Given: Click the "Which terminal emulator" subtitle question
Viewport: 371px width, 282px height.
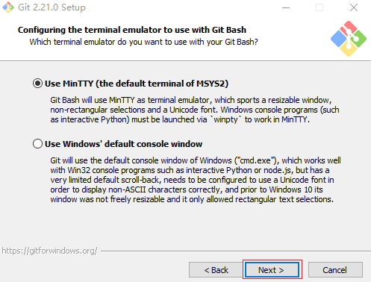Looking at the screenshot, I should (x=143, y=42).
